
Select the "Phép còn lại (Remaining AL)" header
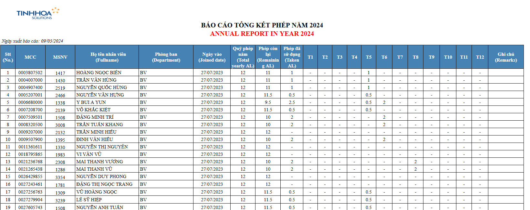pos(268,57)
